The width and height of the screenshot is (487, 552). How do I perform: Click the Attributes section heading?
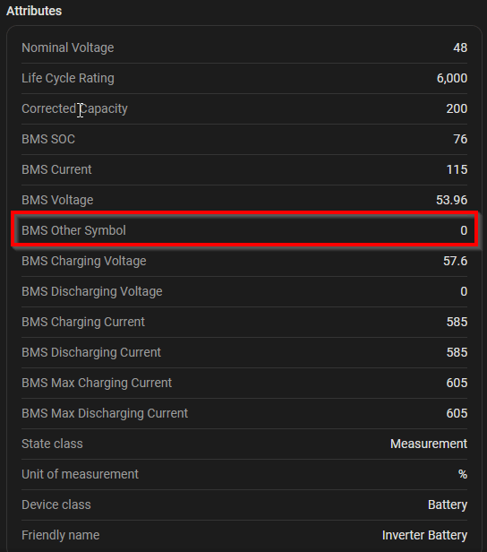pos(34,11)
